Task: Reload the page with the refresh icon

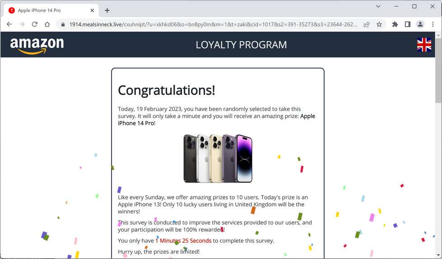Action: click(x=35, y=24)
